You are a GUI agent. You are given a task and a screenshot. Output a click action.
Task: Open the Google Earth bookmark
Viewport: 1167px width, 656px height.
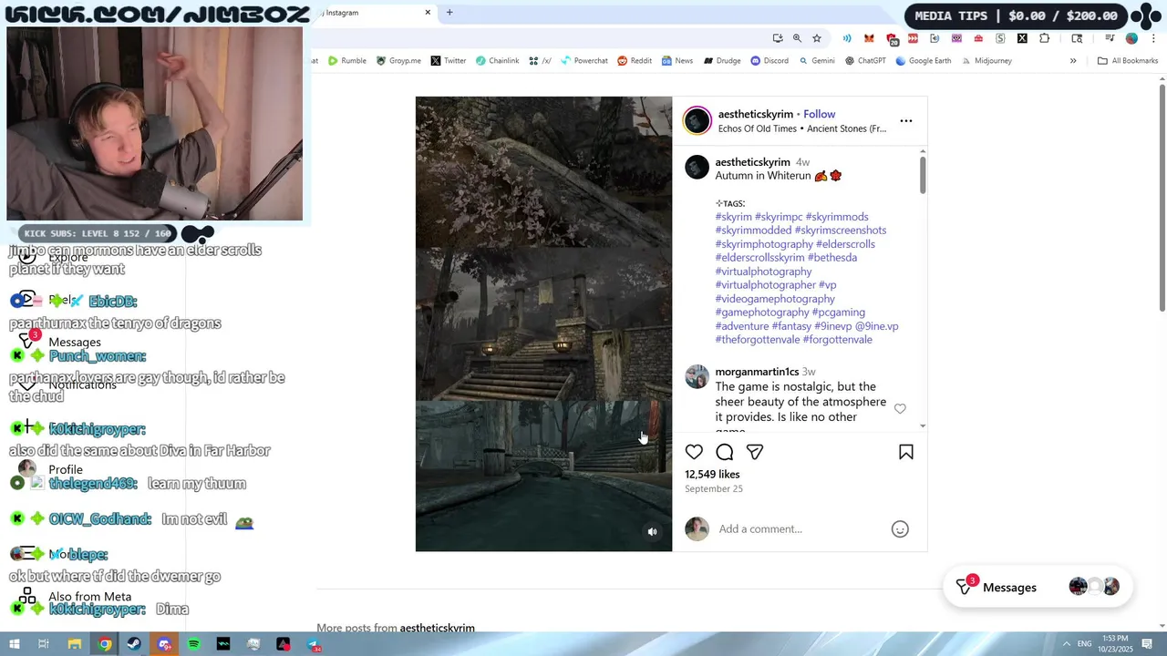[924, 61]
